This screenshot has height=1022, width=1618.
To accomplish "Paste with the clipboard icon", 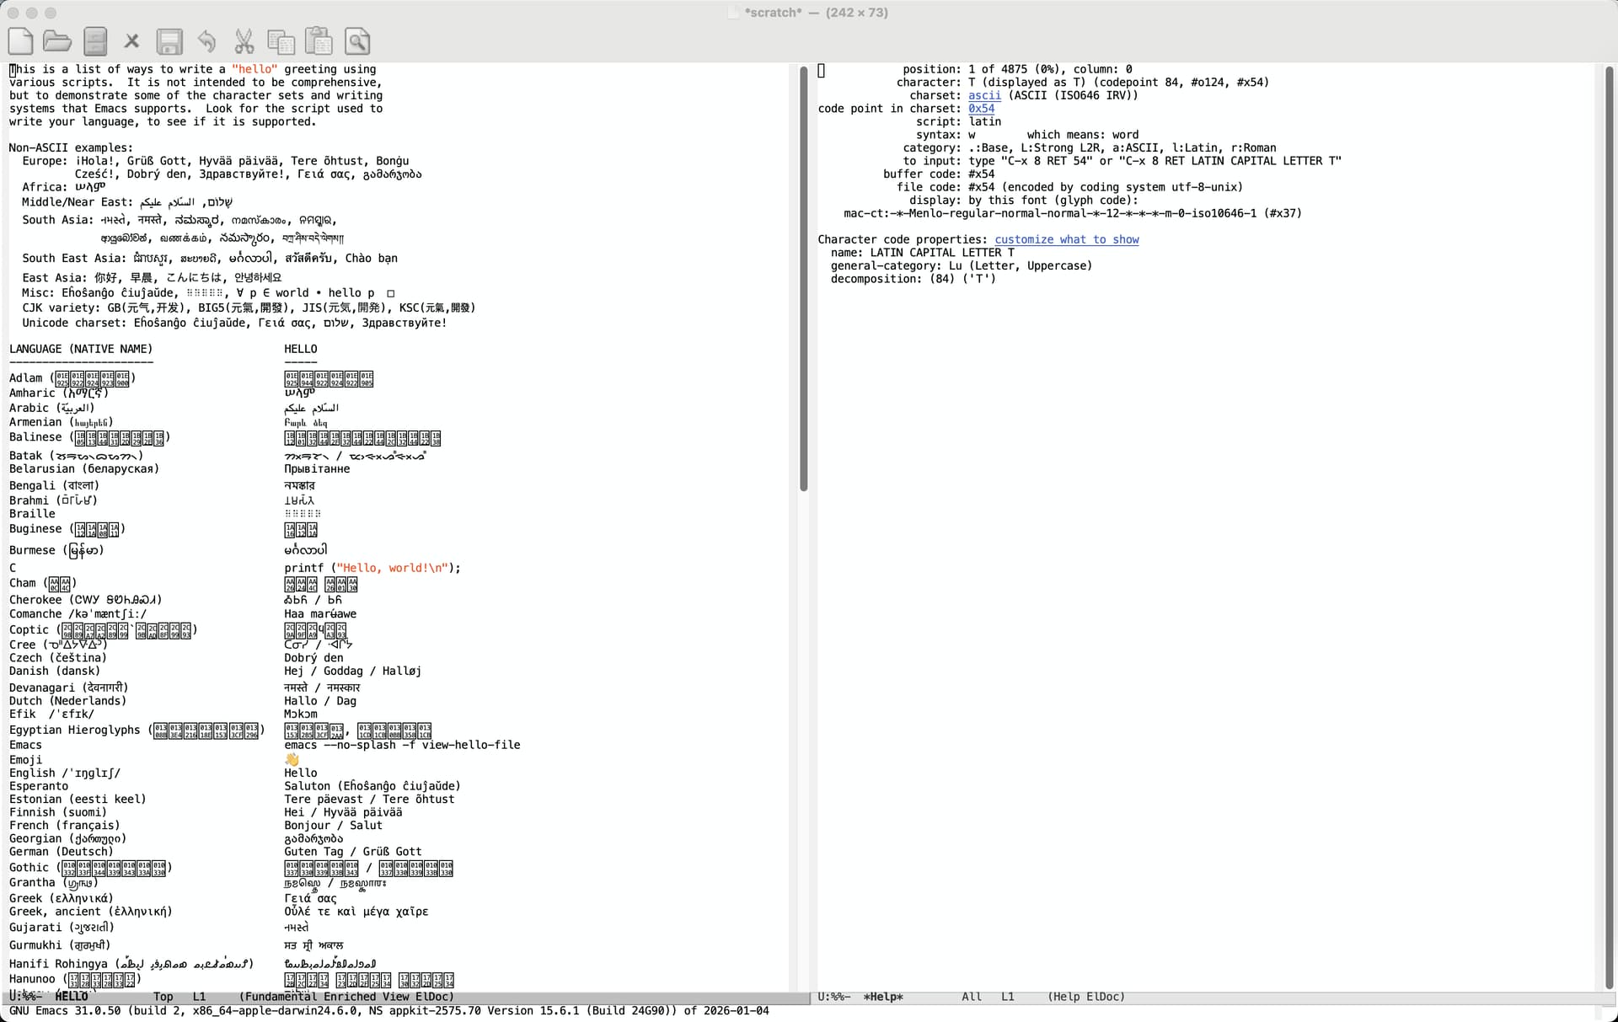I will point(319,40).
